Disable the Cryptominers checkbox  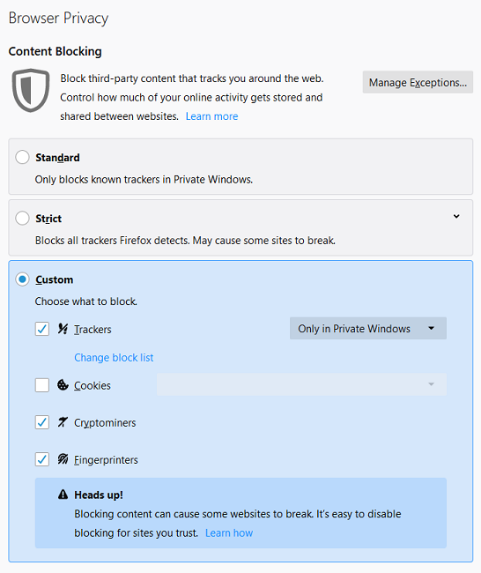tap(42, 422)
